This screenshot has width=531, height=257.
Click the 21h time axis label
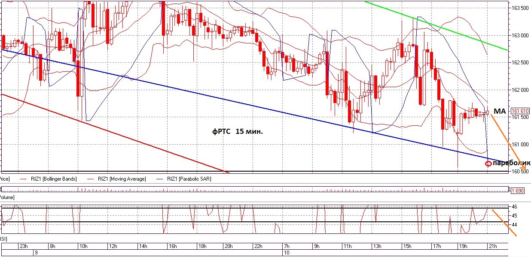click(x=493, y=246)
